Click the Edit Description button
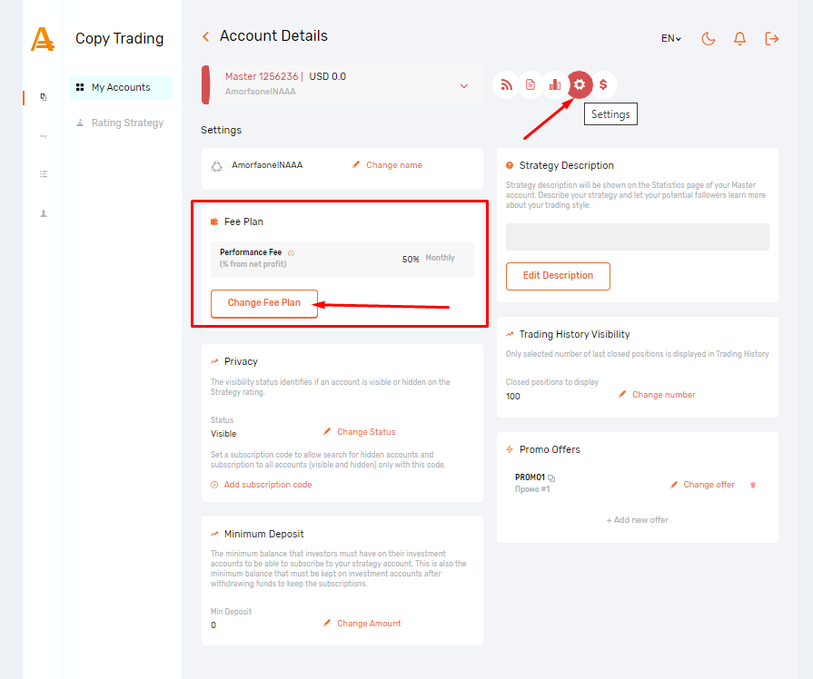This screenshot has width=813, height=679. (558, 276)
